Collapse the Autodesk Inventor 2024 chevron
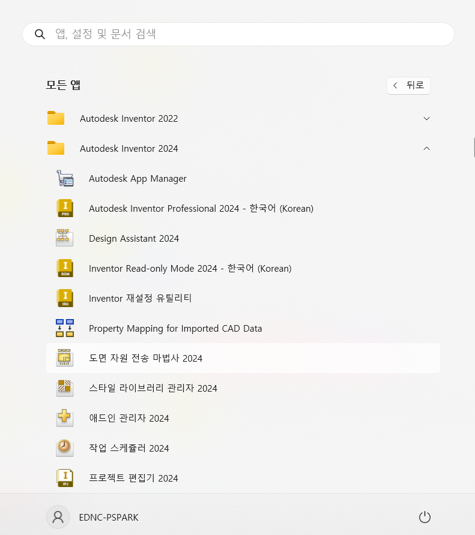This screenshot has height=535, width=475. pos(426,148)
